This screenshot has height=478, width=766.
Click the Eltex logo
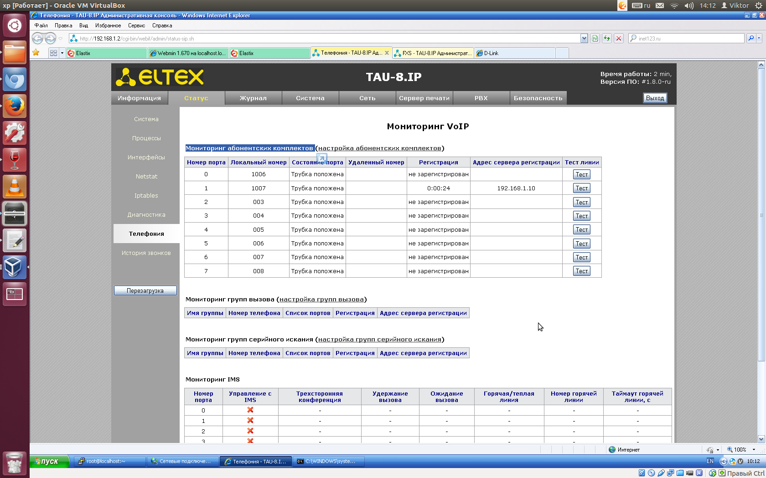[160, 77]
